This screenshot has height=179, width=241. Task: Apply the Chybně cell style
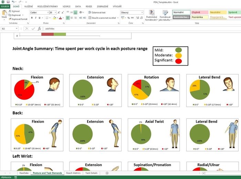200,12
